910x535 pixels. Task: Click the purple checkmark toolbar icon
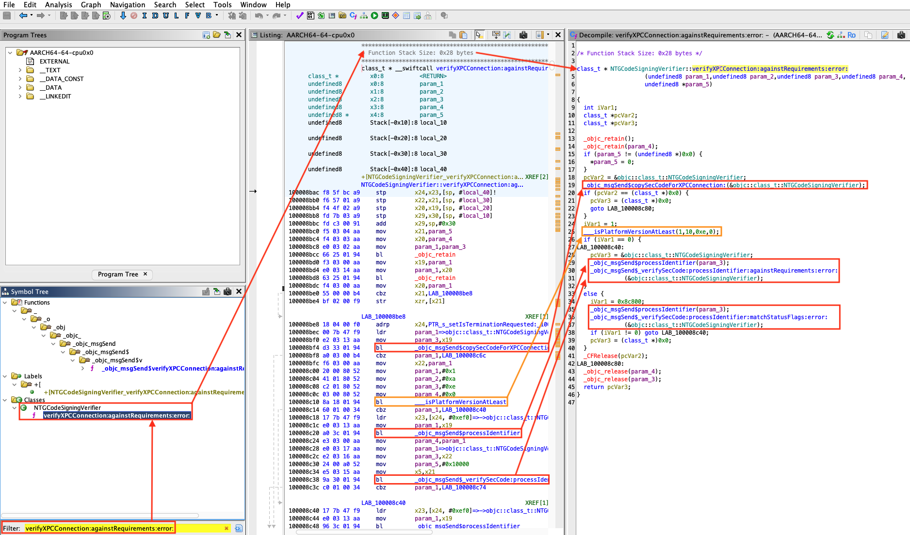300,16
